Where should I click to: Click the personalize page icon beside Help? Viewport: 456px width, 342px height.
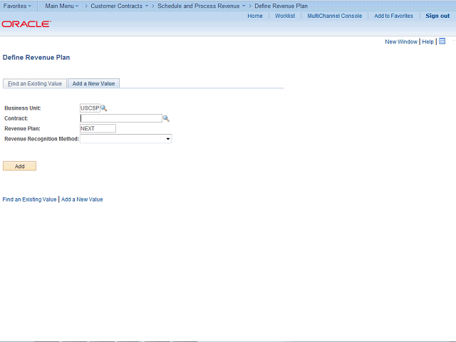(x=442, y=41)
